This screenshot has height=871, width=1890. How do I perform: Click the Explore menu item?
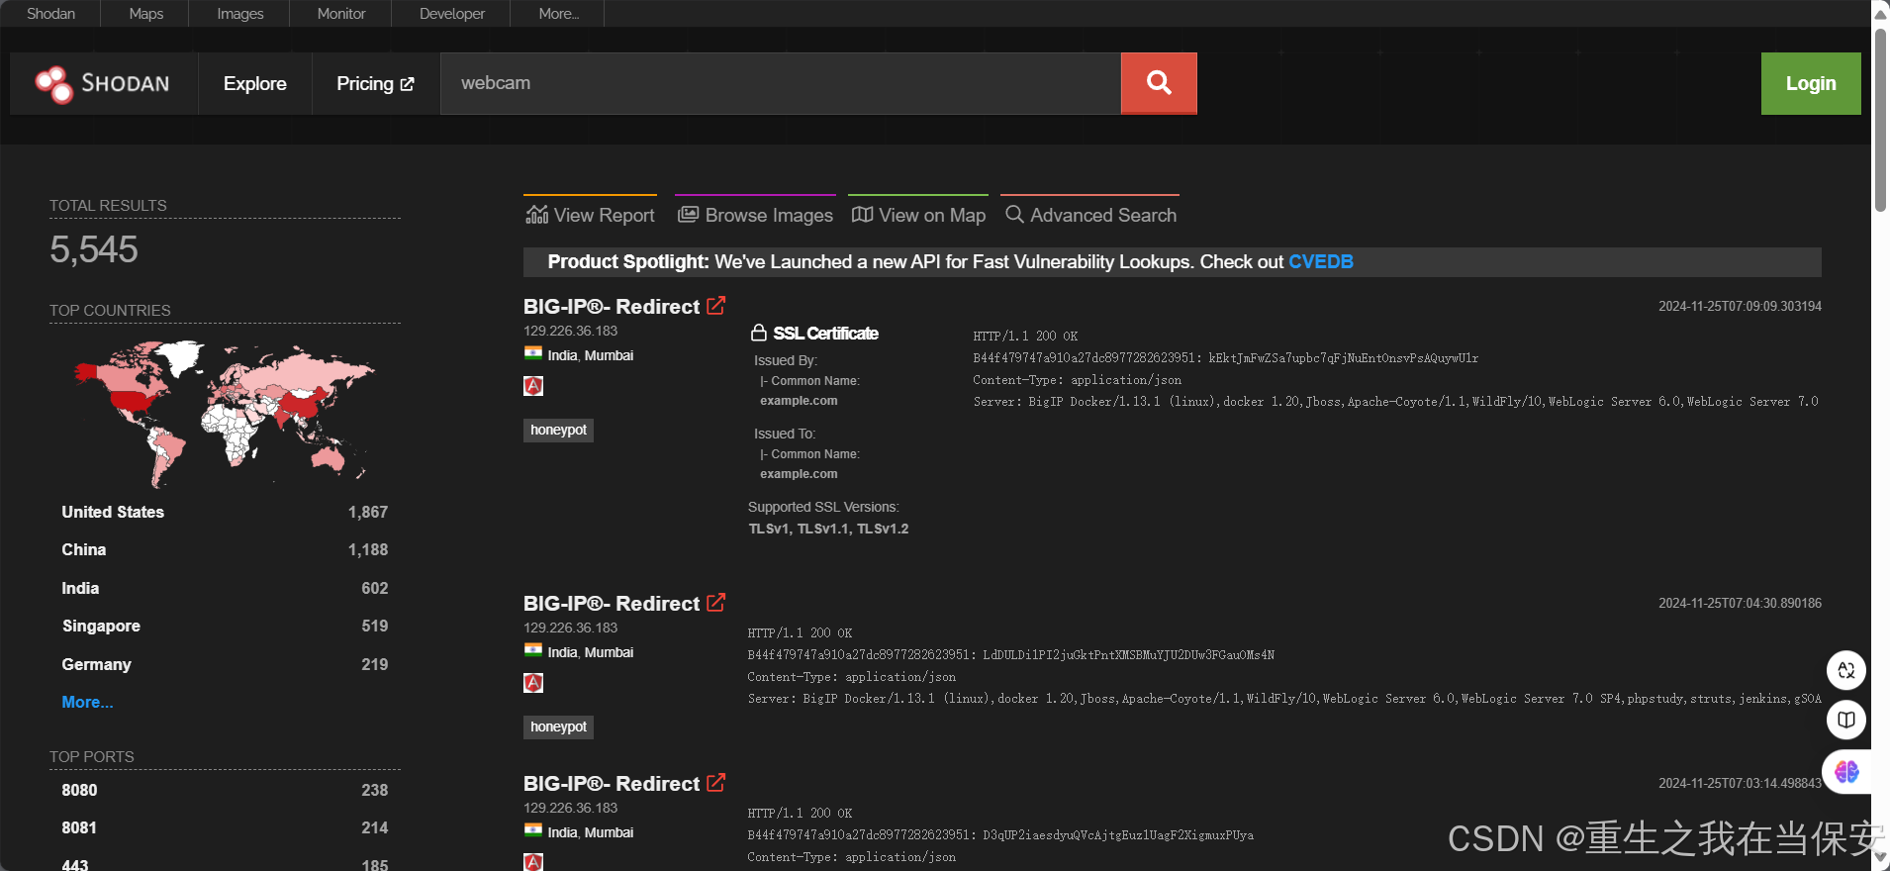point(255,84)
